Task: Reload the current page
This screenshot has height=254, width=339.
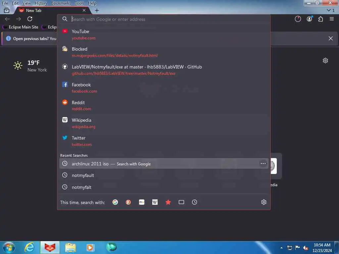Action: coord(30,19)
